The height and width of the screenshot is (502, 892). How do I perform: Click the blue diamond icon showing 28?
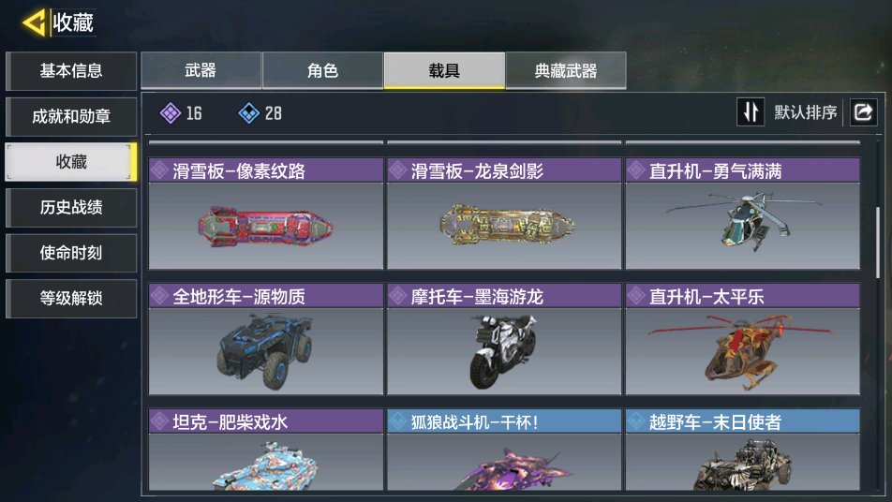(x=248, y=113)
